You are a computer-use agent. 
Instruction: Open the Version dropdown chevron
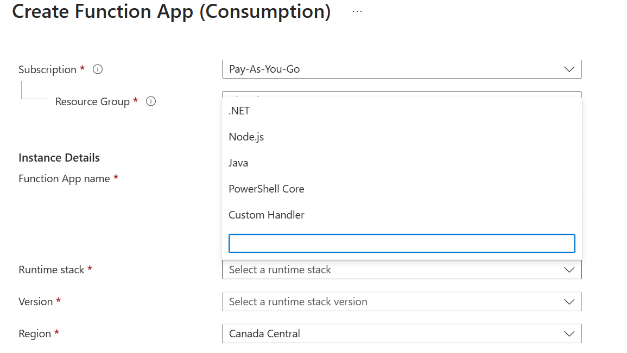(569, 302)
